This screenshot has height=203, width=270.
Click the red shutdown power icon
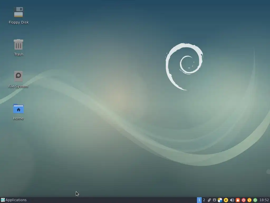(243, 200)
